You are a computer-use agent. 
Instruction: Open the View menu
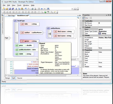[x=14, y=5]
